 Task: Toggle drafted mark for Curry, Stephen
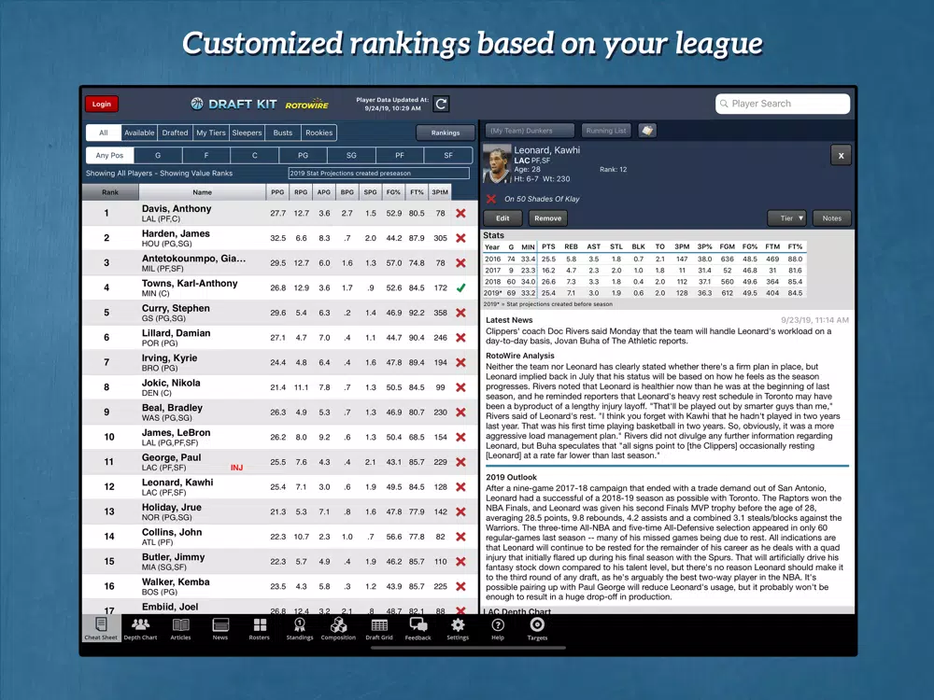pyautogui.click(x=461, y=313)
